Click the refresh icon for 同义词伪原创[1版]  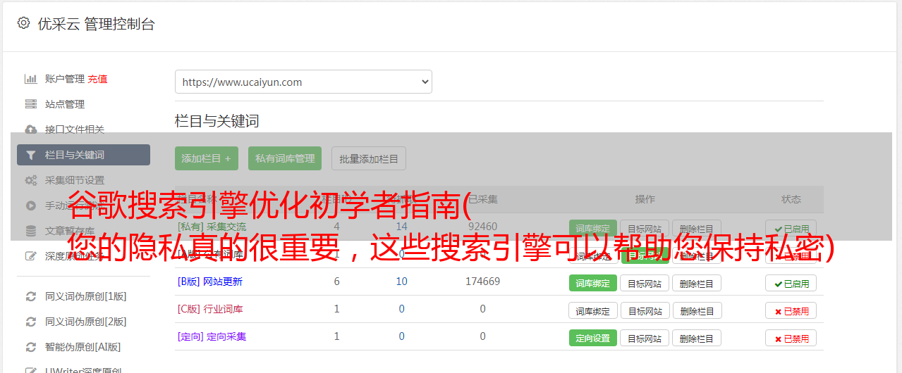pos(30,296)
